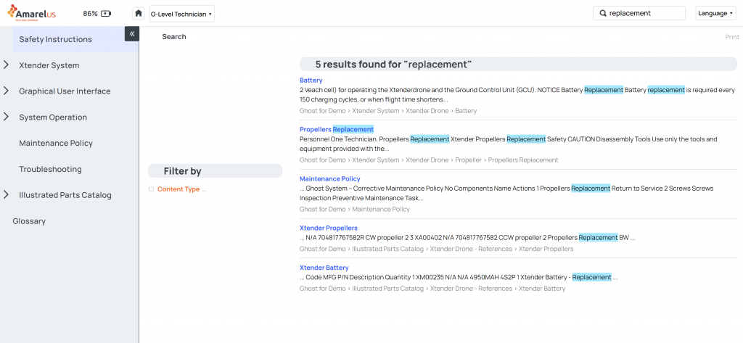Viewport: 743px width, 343px height.
Task: Collapse the sidebar with double-chevron button
Action: click(x=131, y=33)
